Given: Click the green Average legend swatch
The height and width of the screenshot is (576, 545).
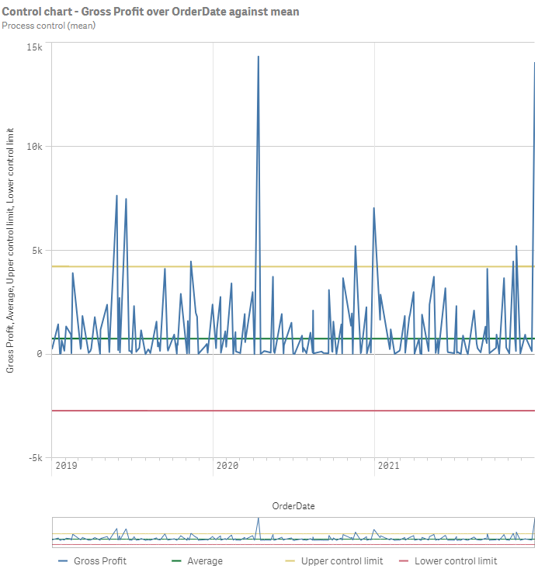Looking at the screenshot, I should pos(175,561).
